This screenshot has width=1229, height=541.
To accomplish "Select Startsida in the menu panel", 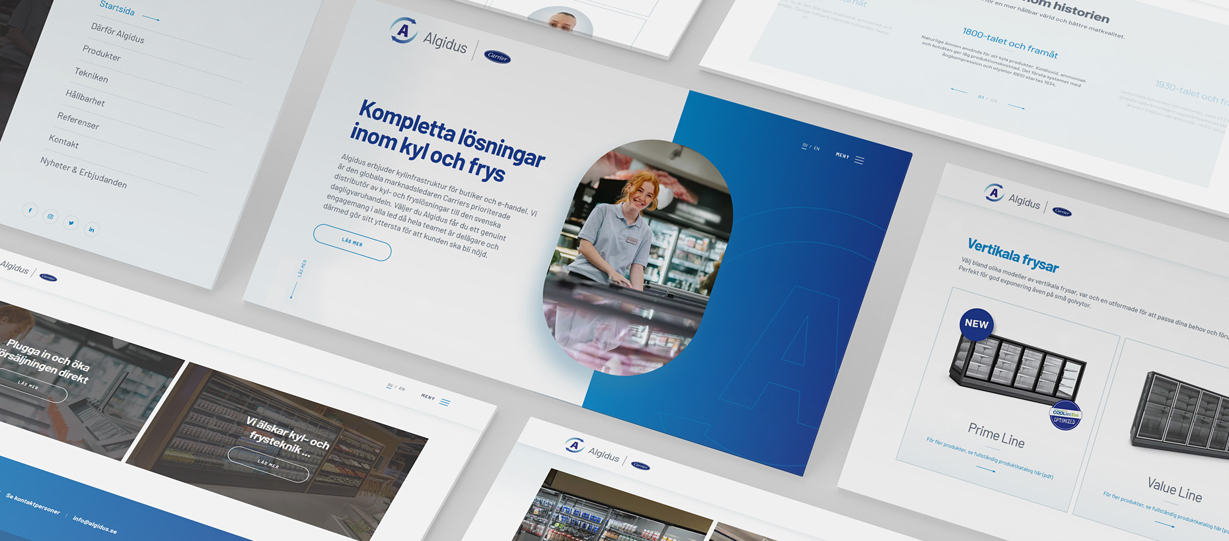I will pos(117,8).
